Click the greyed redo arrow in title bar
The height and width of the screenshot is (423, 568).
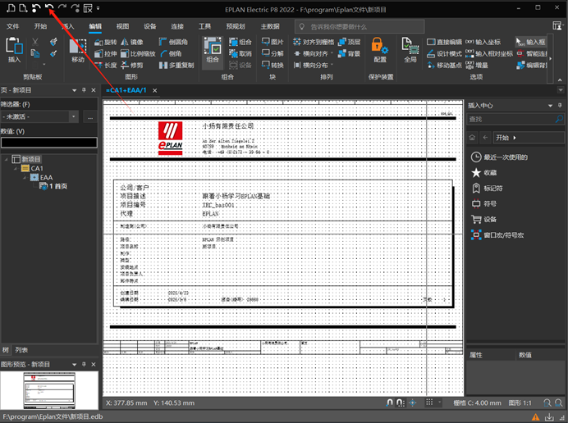coord(62,7)
